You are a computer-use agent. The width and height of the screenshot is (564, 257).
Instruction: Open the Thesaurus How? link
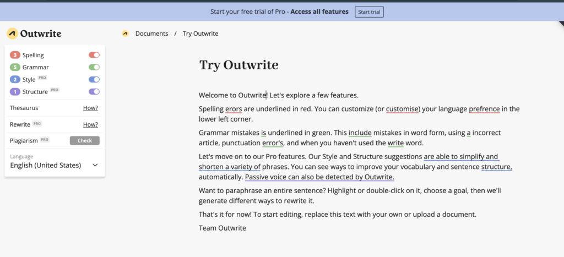(91, 108)
